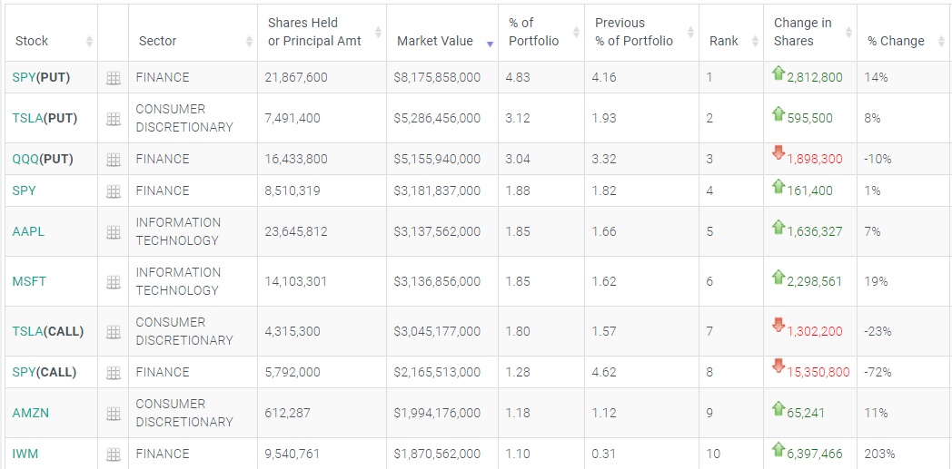Screen dimensions: 952x469
Task: Sort by the Sector column header
Action: pyautogui.click(x=158, y=41)
